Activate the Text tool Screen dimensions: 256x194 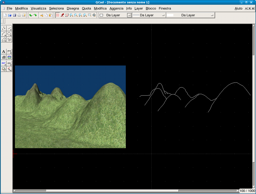(x=4, y=51)
